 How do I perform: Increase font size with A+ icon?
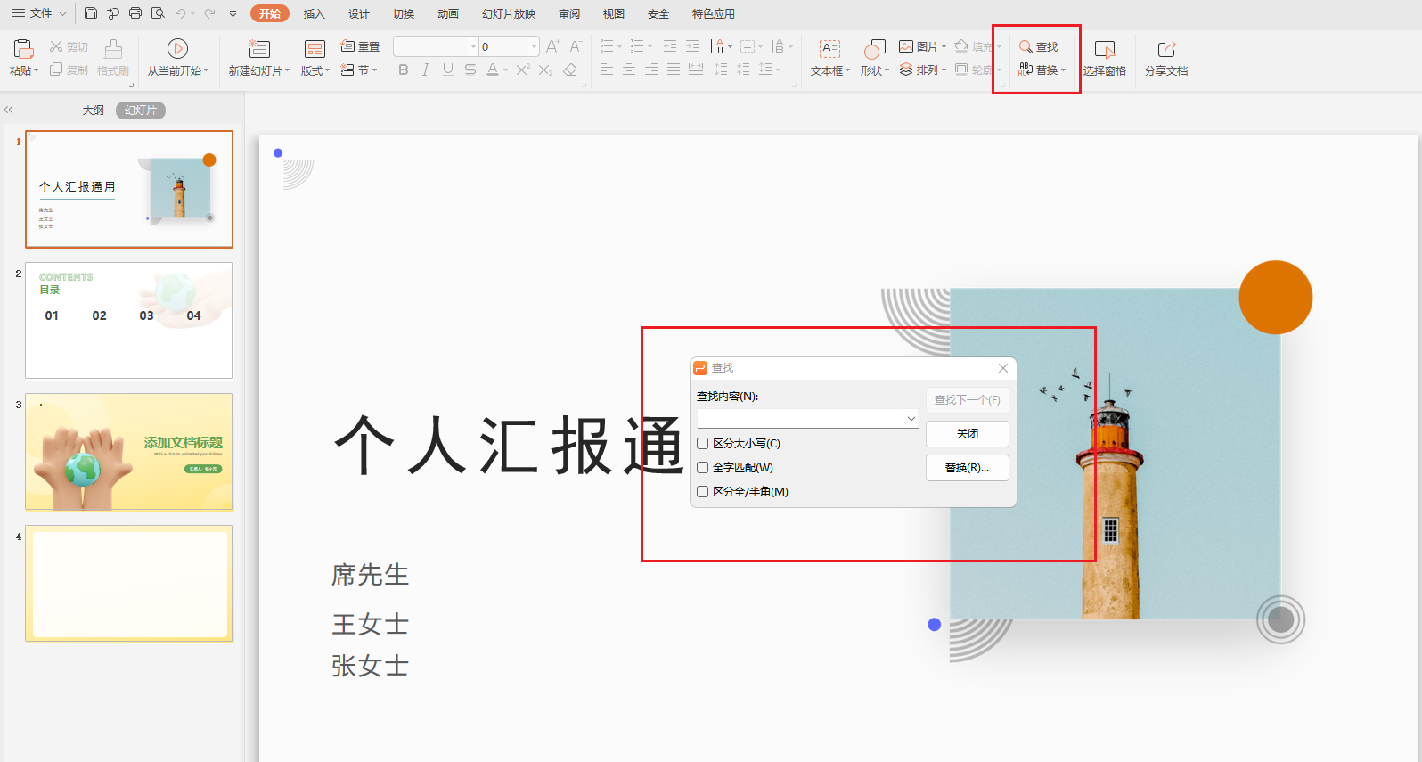click(552, 46)
